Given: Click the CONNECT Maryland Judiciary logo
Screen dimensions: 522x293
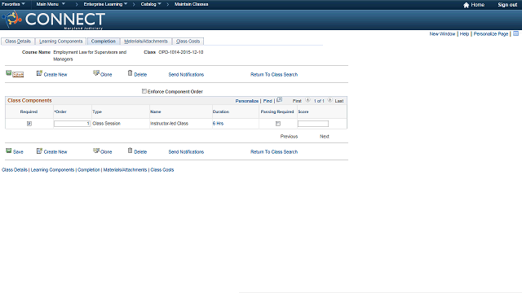Looking at the screenshot, I should click(x=54, y=20).
